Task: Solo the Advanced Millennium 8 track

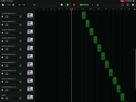Action: click(x=7, y=58)
